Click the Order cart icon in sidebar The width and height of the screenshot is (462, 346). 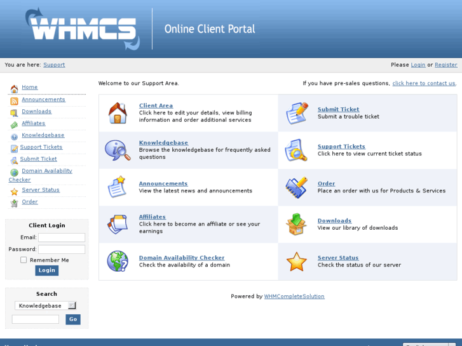coord(14,203)
